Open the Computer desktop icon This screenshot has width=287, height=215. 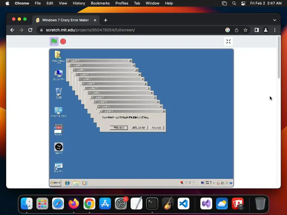pos(59,75)
